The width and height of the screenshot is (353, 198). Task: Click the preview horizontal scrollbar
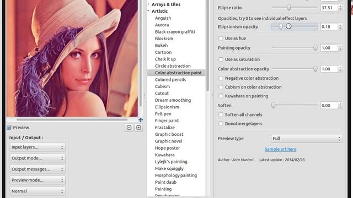[72, 120]
